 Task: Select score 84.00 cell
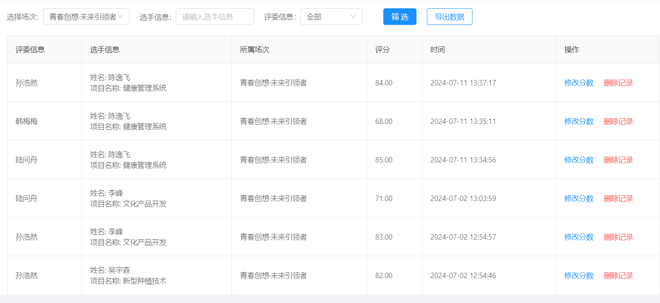(x=395, y=83)
